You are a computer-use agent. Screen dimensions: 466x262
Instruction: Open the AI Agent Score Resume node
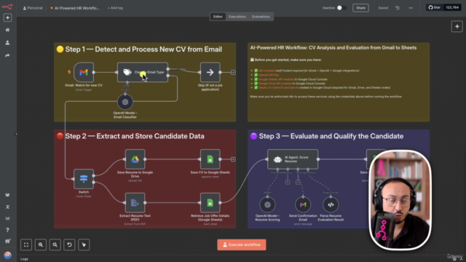tap(293, 159)
